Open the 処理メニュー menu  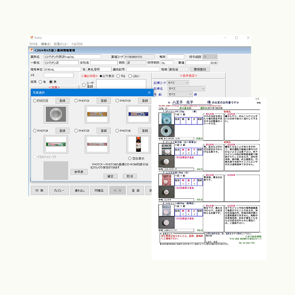pyautogui.click(x=62, y=44)
